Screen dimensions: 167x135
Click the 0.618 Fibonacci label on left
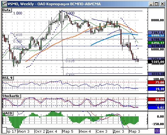point(18,35)
